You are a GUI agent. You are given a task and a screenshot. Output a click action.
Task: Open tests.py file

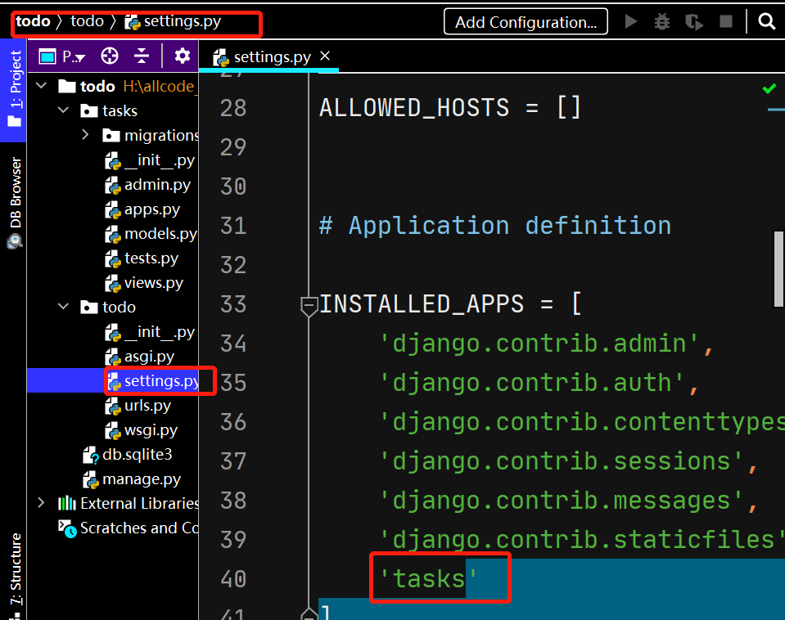point(142,258)
